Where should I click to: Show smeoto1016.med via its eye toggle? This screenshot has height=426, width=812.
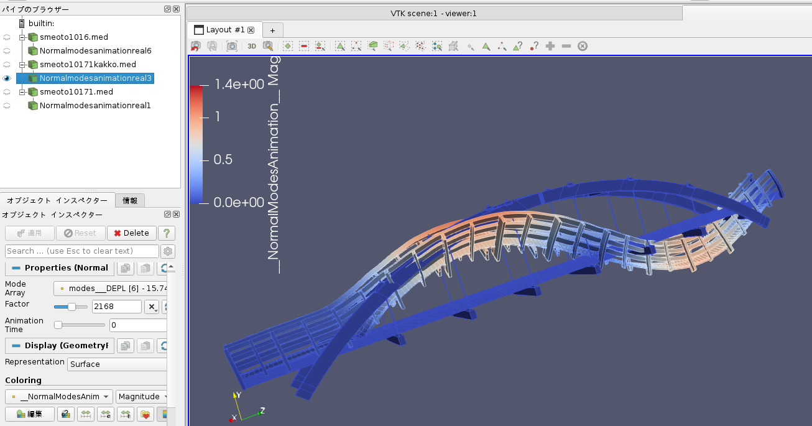7,37
